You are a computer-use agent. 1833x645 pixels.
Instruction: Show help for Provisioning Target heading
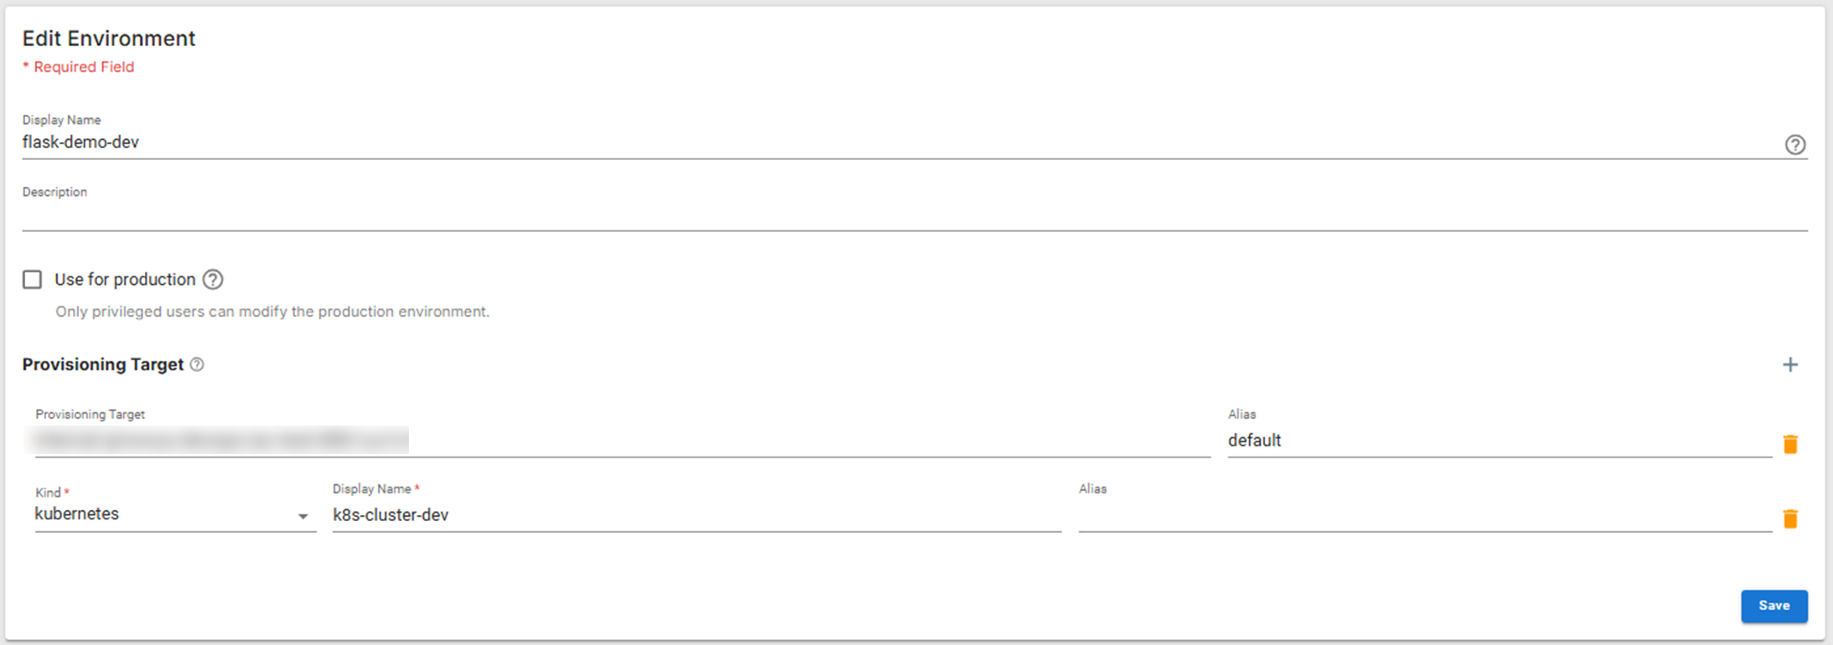coord(197,364)
